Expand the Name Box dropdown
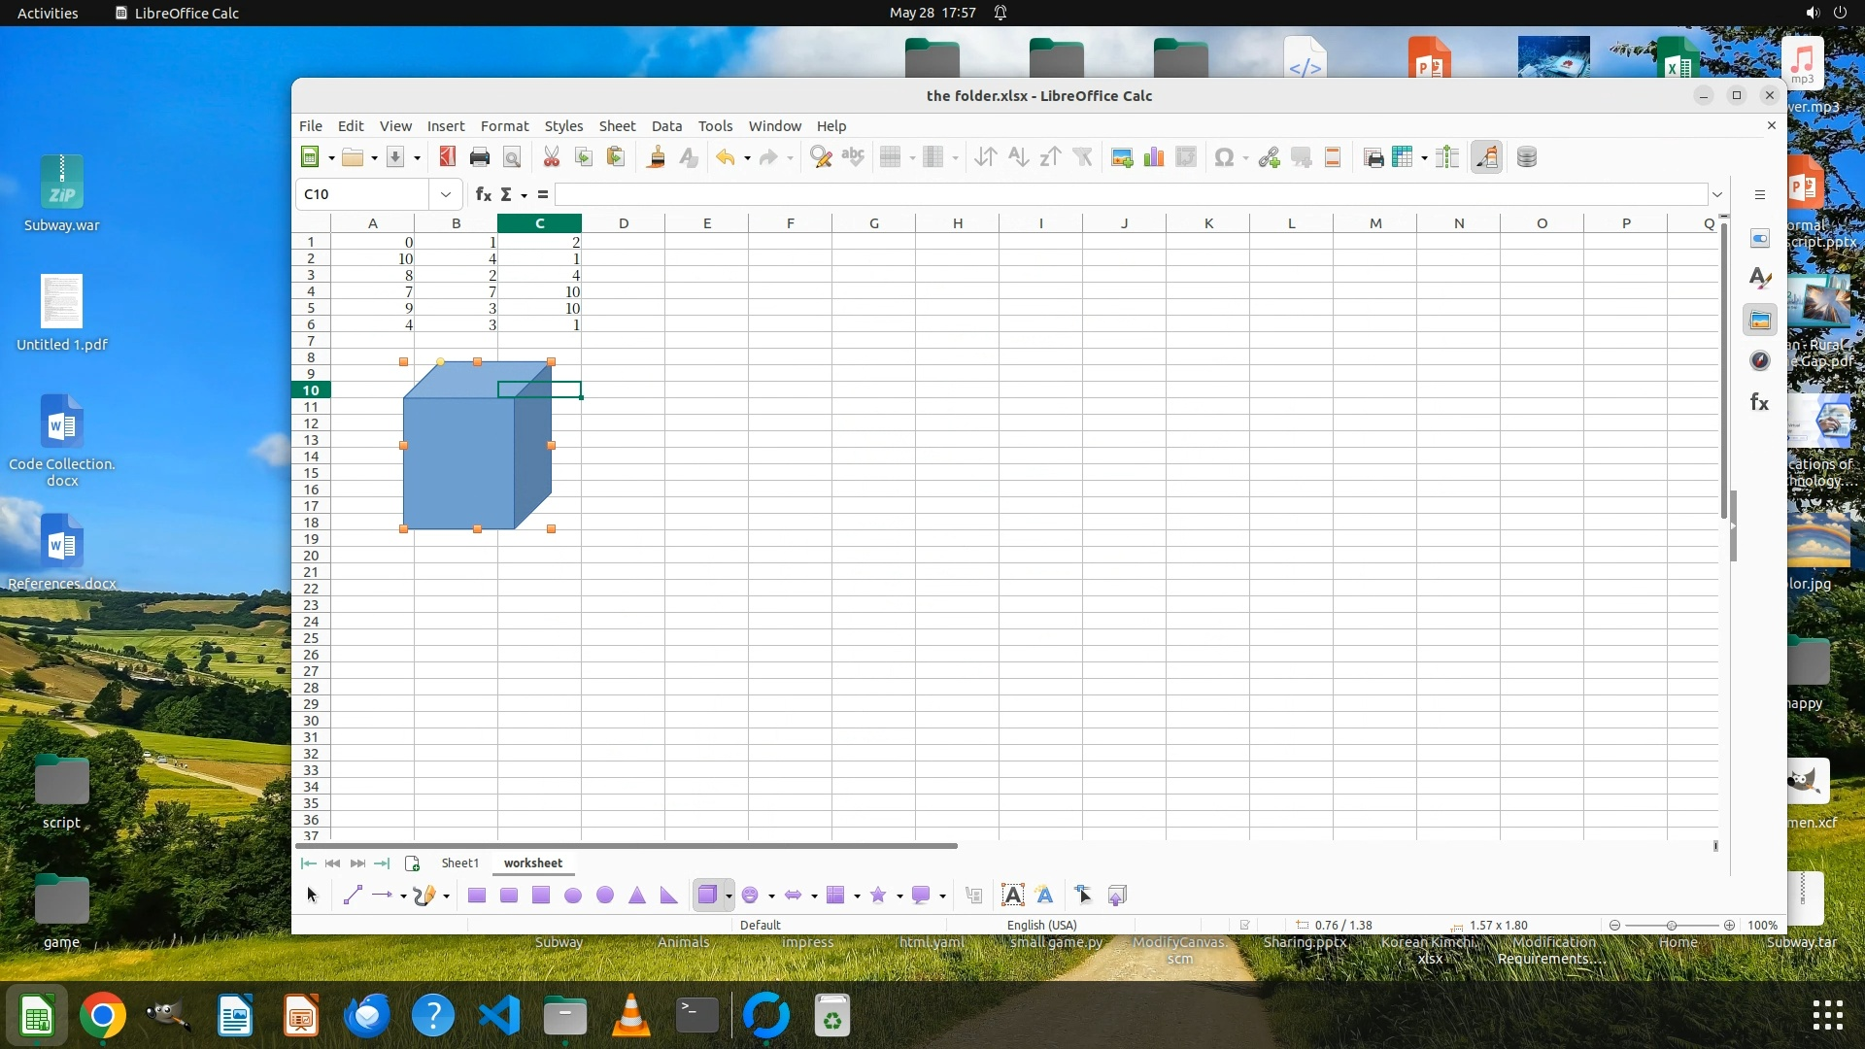This screenshot has width=1865, height=1049. tap(446, 194)
